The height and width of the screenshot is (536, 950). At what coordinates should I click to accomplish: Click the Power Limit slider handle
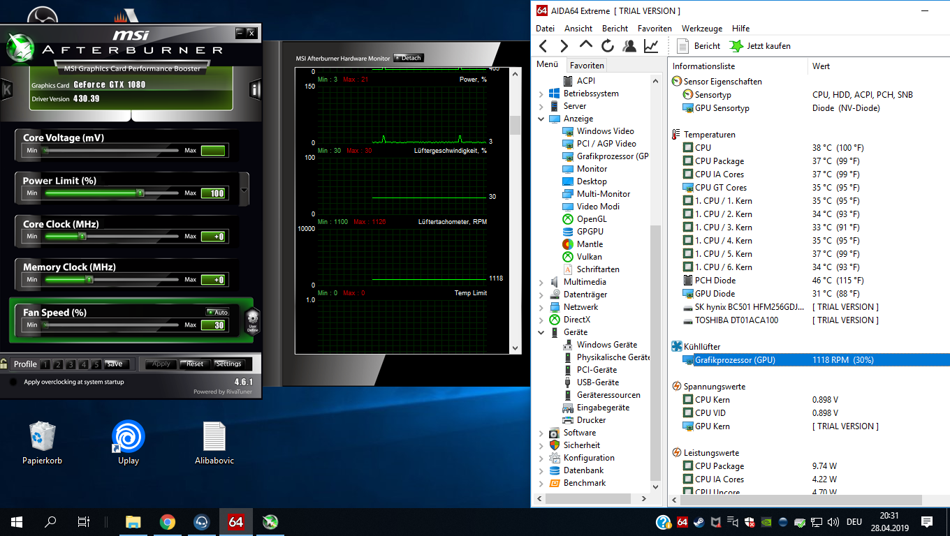[x=140, y=192]
